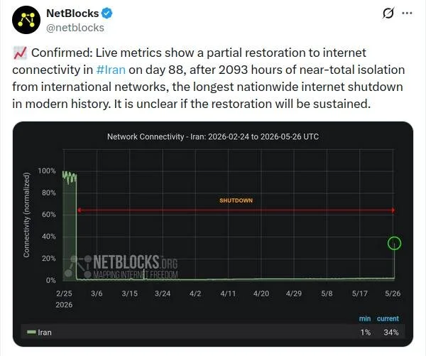Click the red shutdown arrow's right end

click(x=393, y=210)
